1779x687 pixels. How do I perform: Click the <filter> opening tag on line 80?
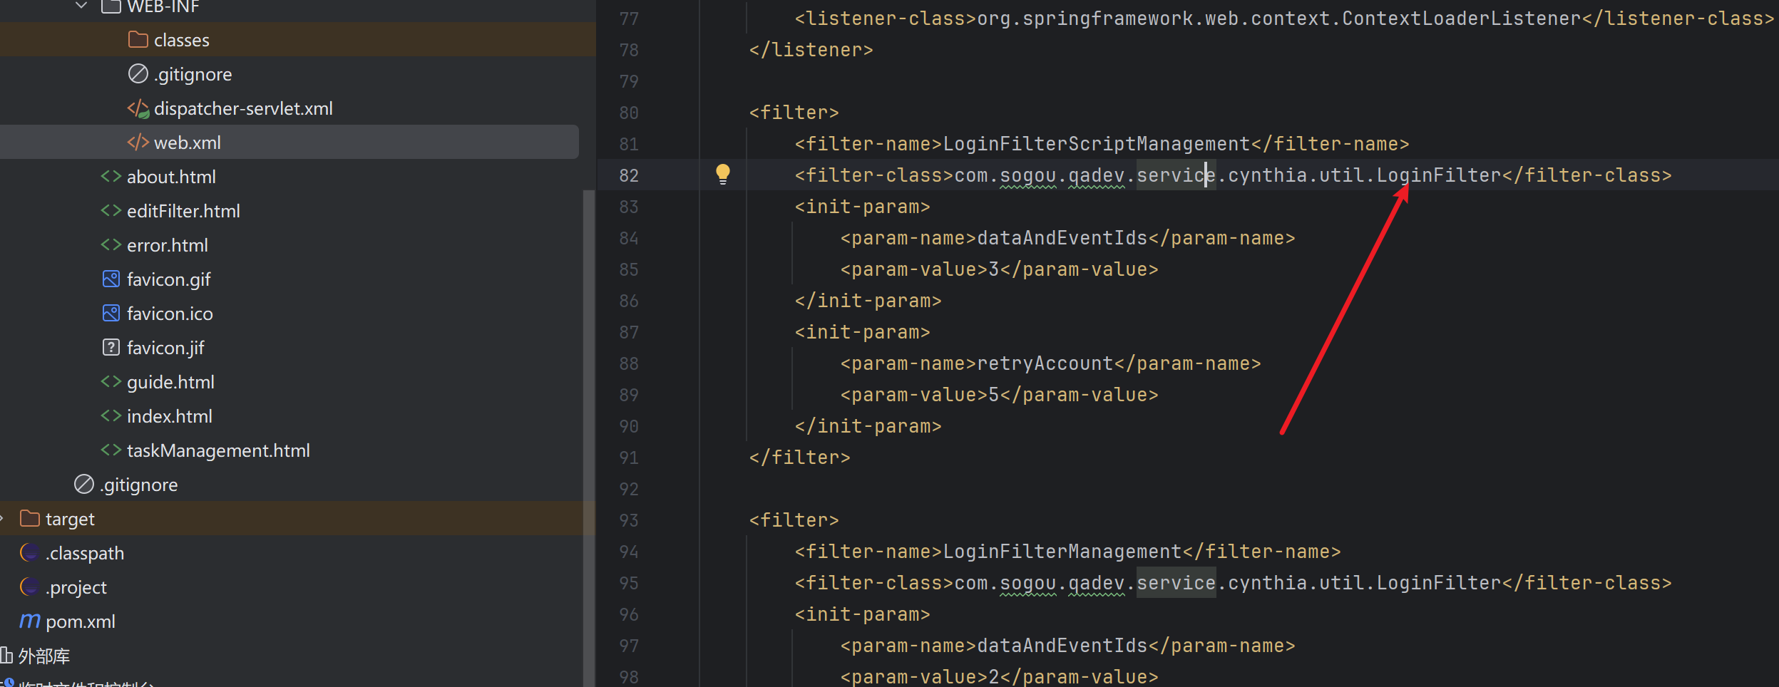point(794,113)
